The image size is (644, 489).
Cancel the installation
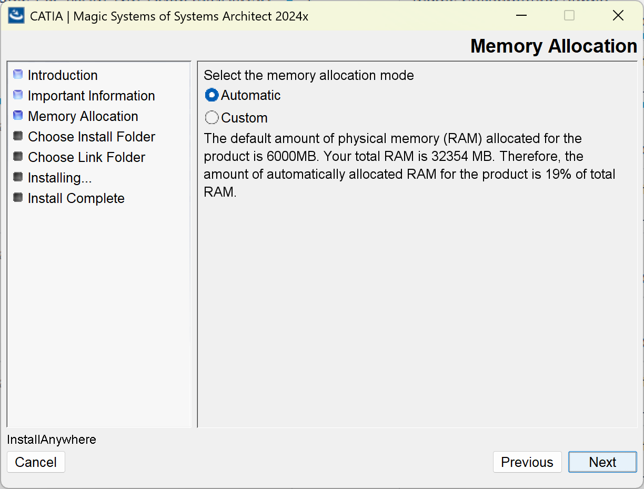[x=36, y=462]
